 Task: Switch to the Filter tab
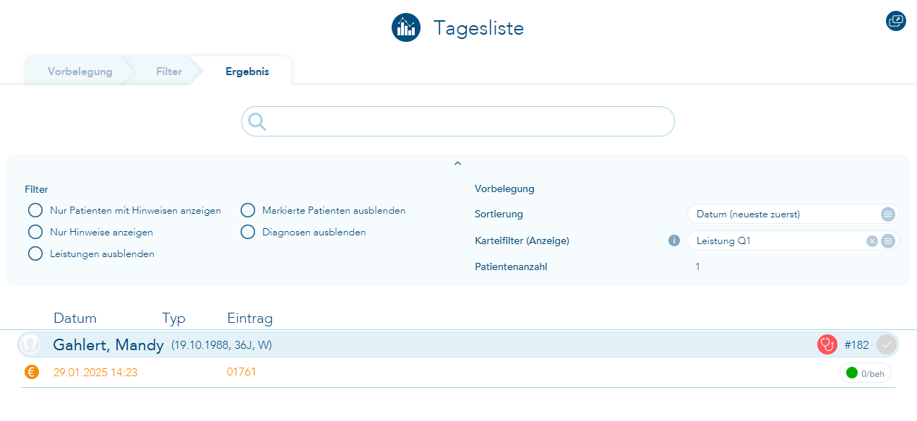pyautogui.click(x=169, y=71)
